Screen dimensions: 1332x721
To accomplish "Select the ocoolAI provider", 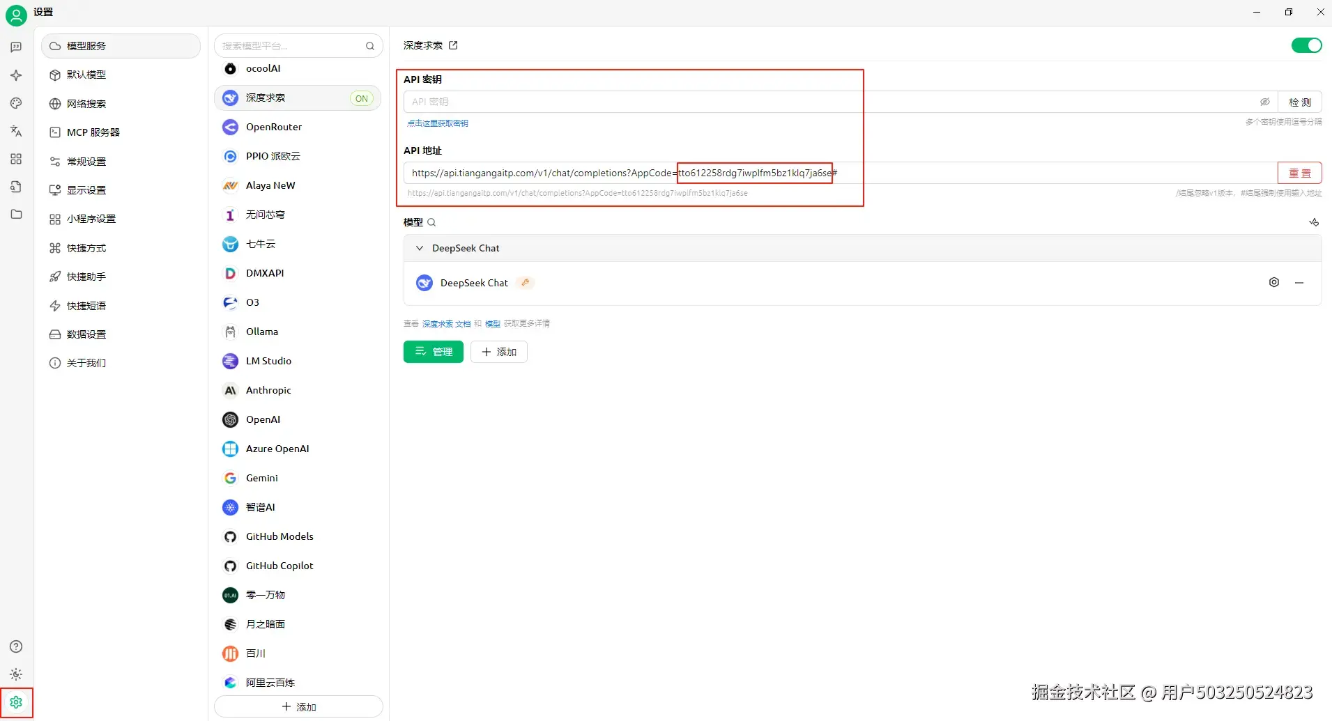I will tap(298, 68).
